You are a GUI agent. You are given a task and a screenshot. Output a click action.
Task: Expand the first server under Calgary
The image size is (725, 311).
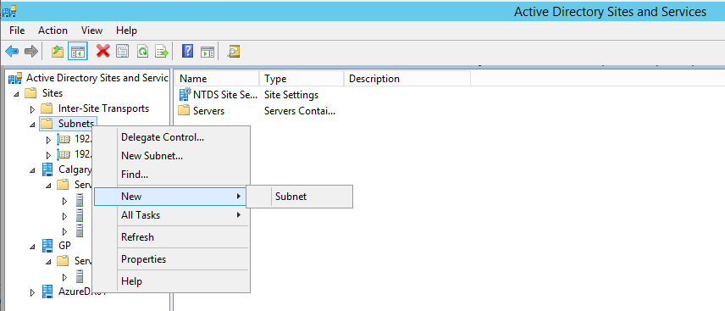pos(64,201)
